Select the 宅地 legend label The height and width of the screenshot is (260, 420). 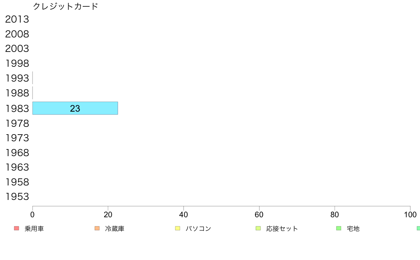point(353,229)
